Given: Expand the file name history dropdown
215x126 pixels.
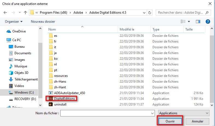Looking at the screenshot, I should pos(152,113).
